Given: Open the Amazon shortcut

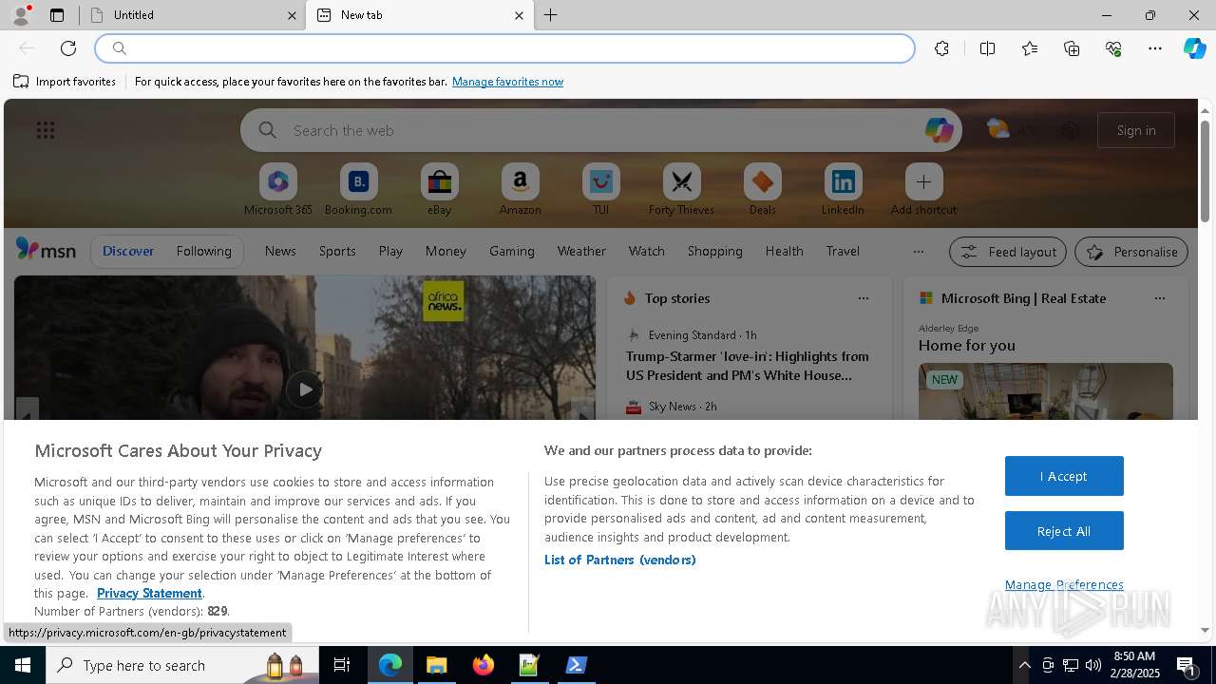Looking at the screenshot, I should point(520,190).
